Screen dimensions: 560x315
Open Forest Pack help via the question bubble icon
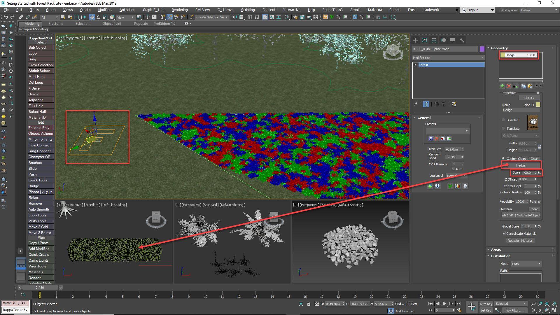437,186
